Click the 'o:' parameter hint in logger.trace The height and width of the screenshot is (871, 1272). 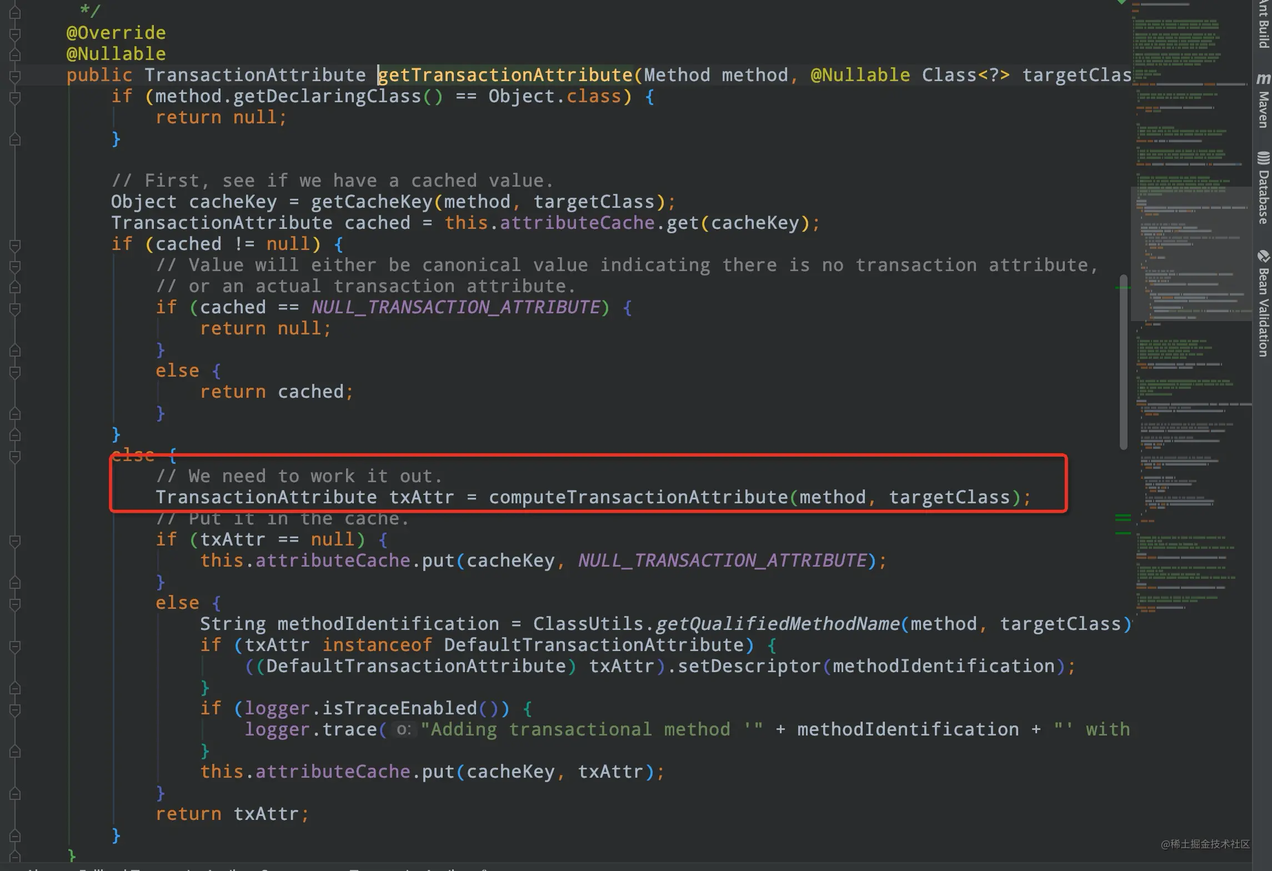[403, 729]
